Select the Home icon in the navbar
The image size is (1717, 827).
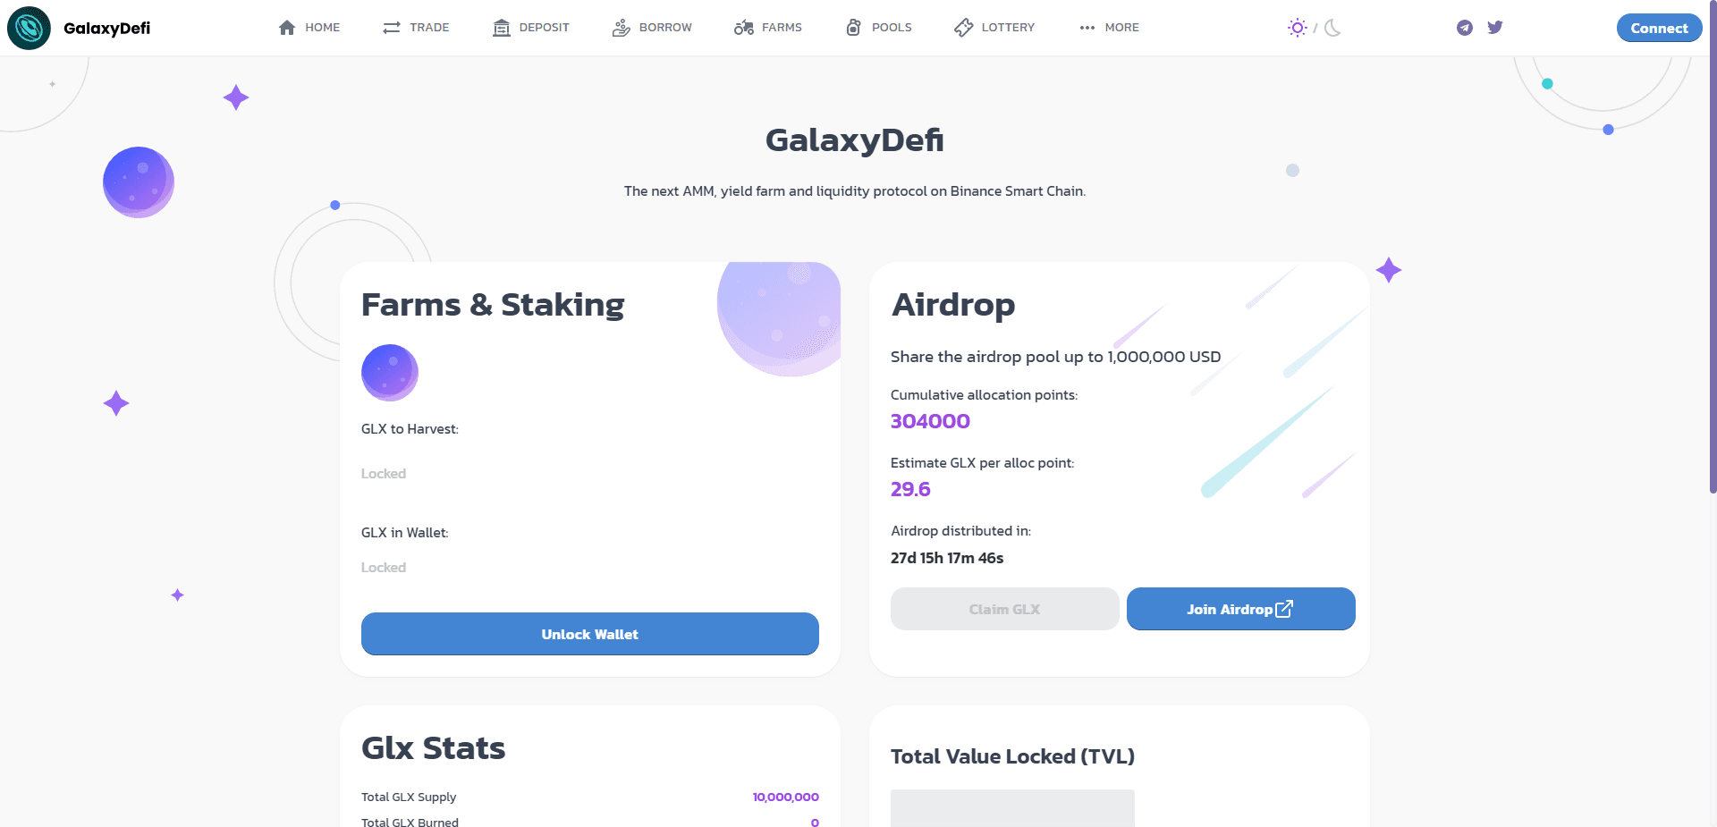(285, 28)
